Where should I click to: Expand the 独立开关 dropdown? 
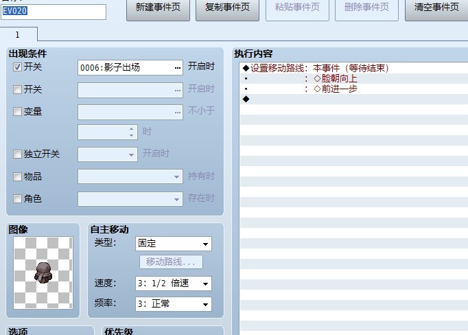click(131, 154)
